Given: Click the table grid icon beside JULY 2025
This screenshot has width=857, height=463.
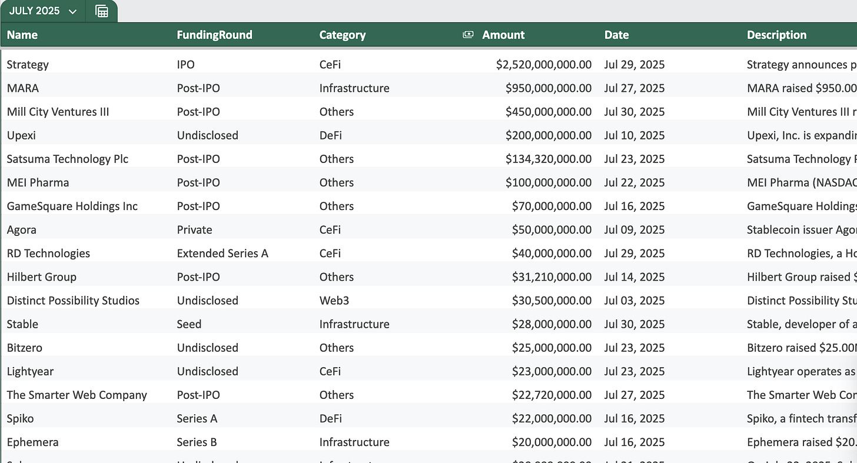Looking at the screenshot, I should (102, 11).
